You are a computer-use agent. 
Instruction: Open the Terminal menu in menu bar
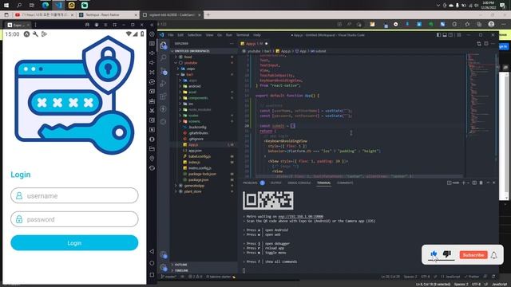(243, 35)
